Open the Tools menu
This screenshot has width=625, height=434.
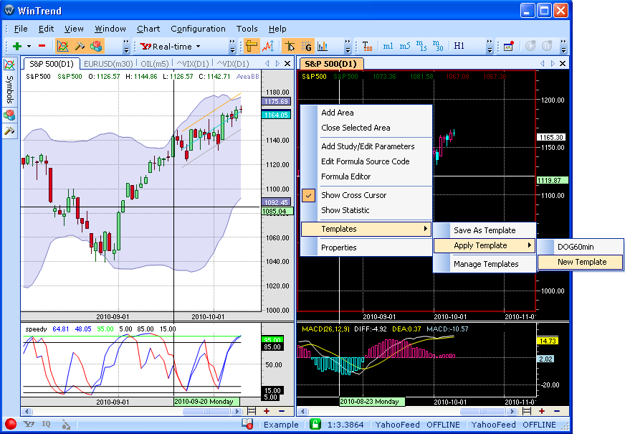pos(247,29)
